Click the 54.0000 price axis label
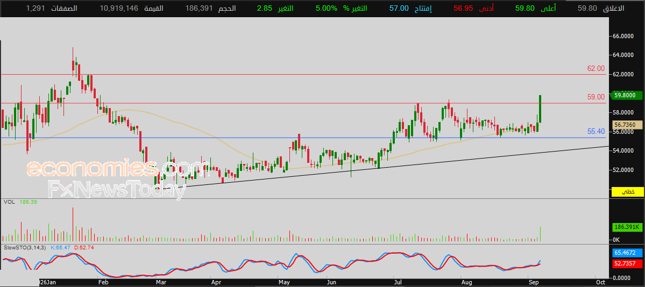The image size is (645, 287). pyautogui.click(x=623, y=151)
